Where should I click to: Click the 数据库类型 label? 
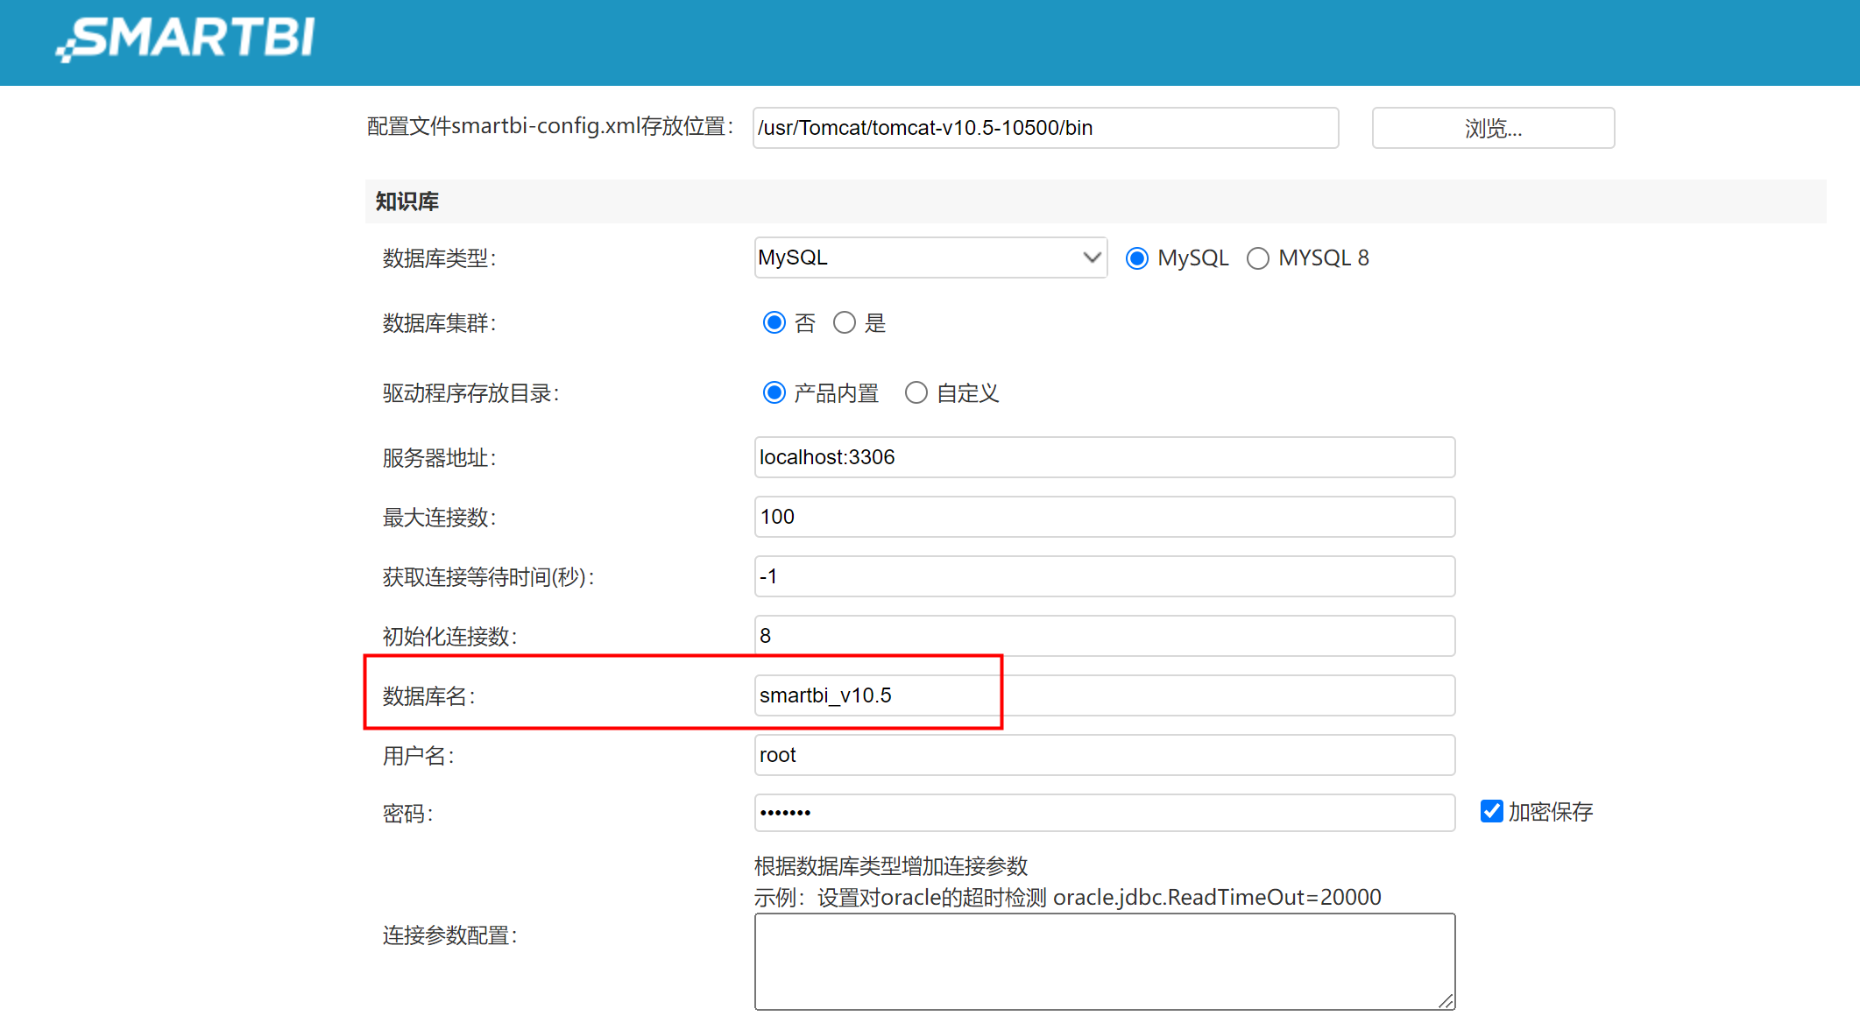(439, 258)
